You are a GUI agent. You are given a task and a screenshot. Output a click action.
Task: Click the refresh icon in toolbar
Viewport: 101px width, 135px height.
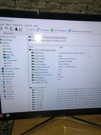coord(11,29)
